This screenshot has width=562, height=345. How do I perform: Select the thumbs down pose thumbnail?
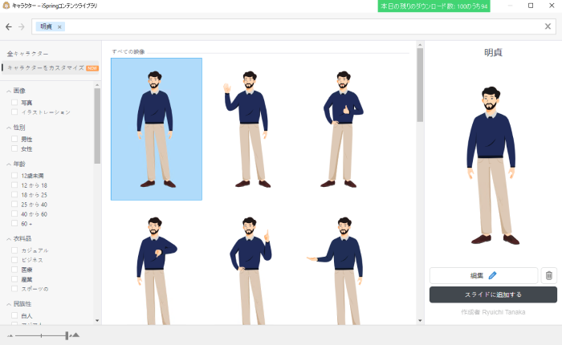(x=157, y=270)
